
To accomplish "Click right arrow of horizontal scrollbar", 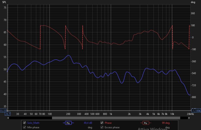I will pyautogui.click(x=189, y=118).
